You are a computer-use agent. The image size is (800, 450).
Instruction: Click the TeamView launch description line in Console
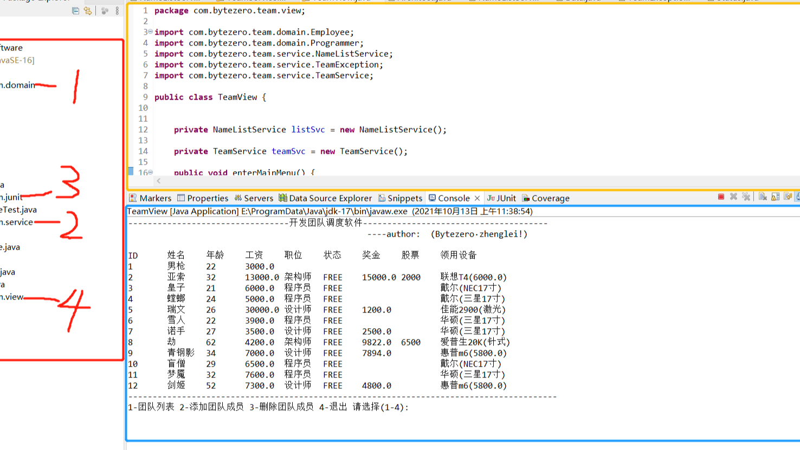pos(330,211)
